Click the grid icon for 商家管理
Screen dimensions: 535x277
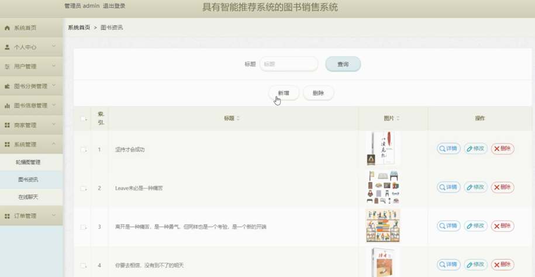[x=7, y=125]
